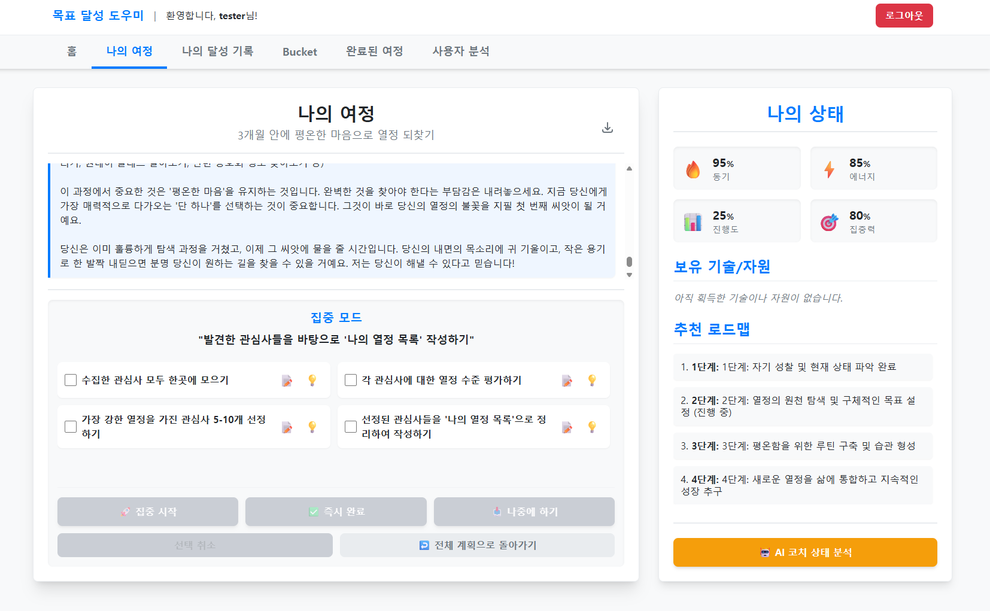Click the 즉시 완료 button
This screenshot has height=611, width=990.
coord(336,512)
